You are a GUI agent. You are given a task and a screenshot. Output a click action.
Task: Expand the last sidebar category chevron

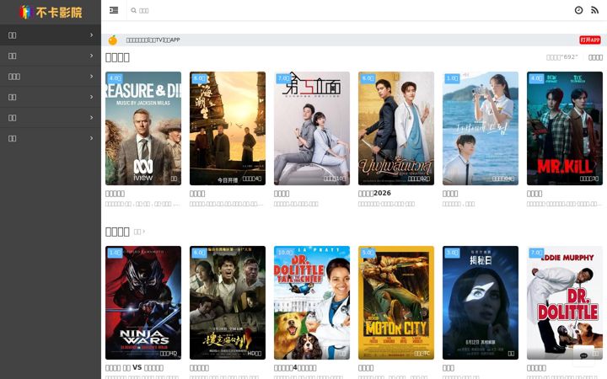pyautogui.click(x=91, y=138)
